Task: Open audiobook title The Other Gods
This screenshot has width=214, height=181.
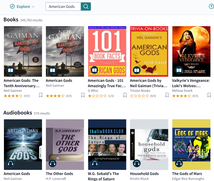Action: [x=59, y=173]
